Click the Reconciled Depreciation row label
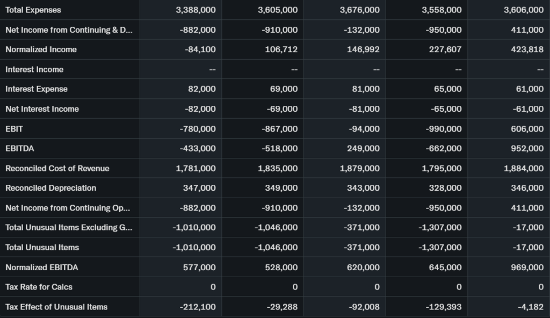Screen dimensions: 550x318 tap(50, 188)
